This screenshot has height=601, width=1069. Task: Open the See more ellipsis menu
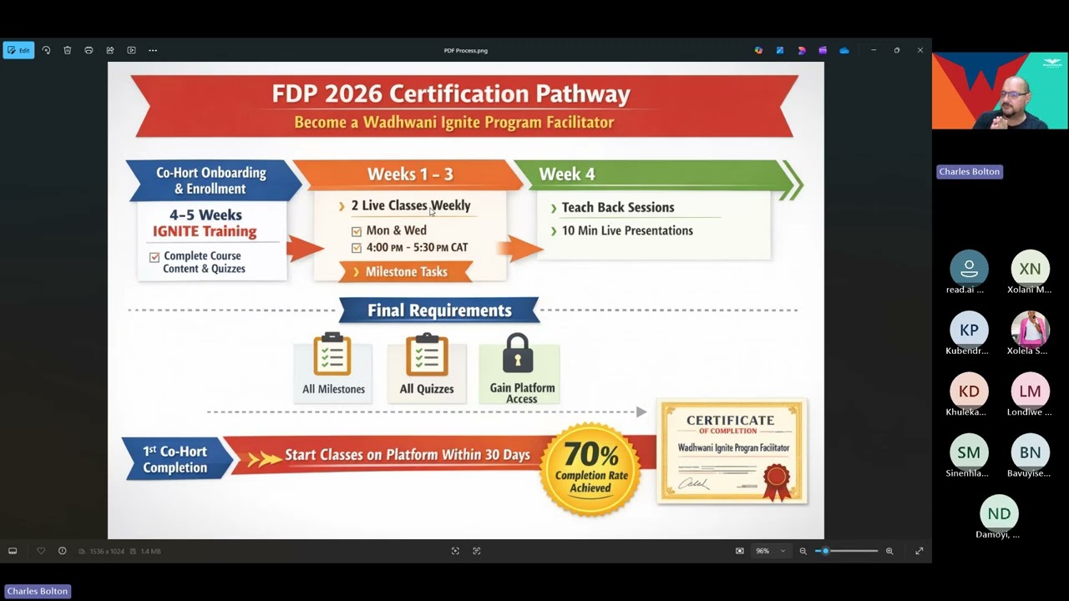coord(153,50)
